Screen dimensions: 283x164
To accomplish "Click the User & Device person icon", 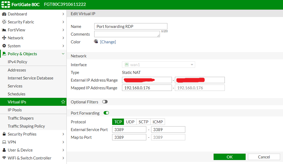I will [4, 150].
